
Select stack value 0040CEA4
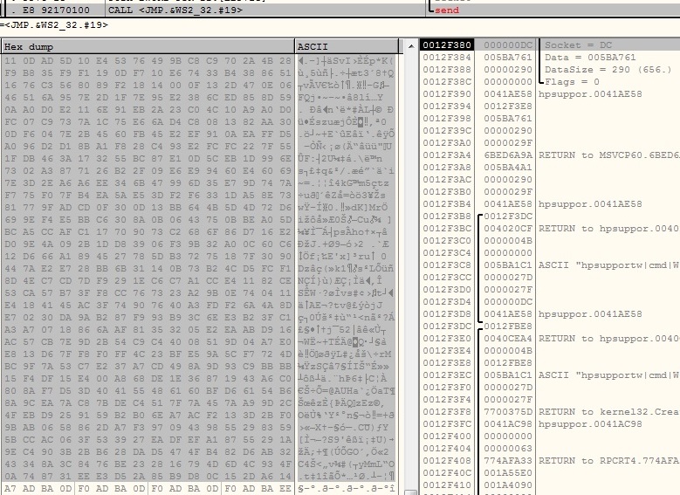[508, 338]
